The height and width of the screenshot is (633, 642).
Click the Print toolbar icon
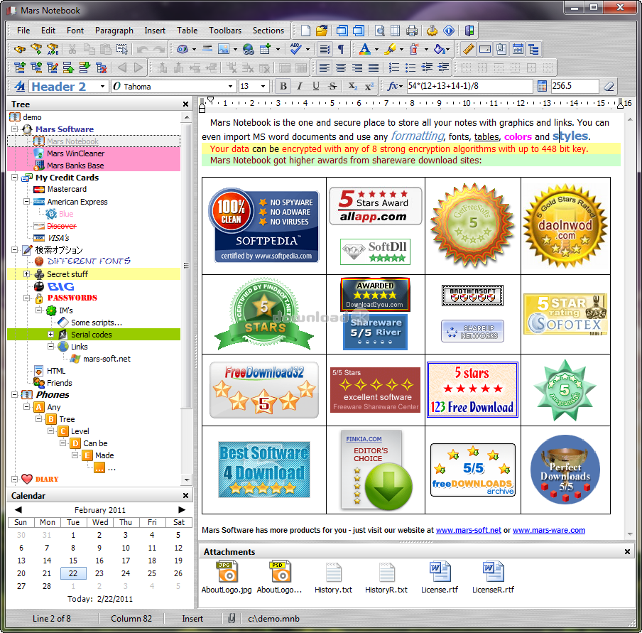[x=412, y=31]
